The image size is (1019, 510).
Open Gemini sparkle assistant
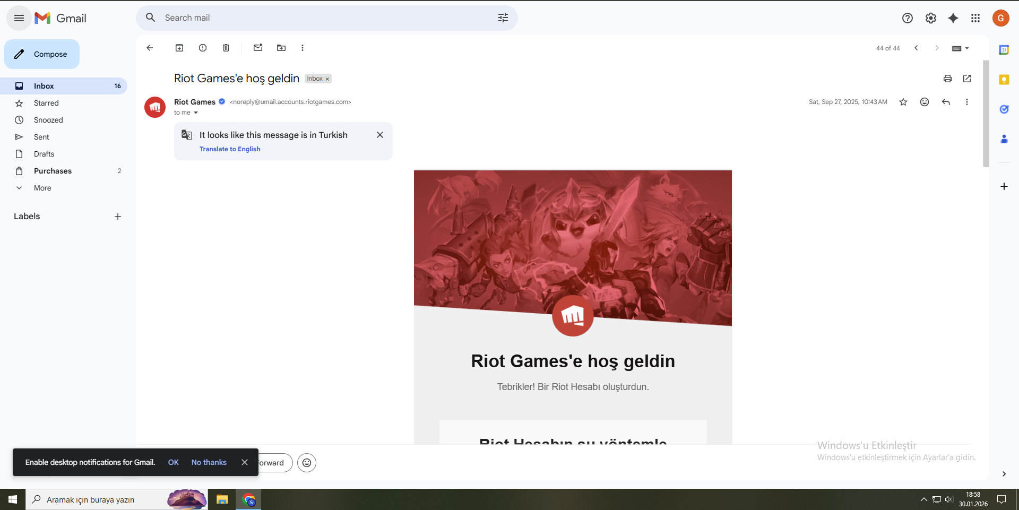tap(953, 18)
